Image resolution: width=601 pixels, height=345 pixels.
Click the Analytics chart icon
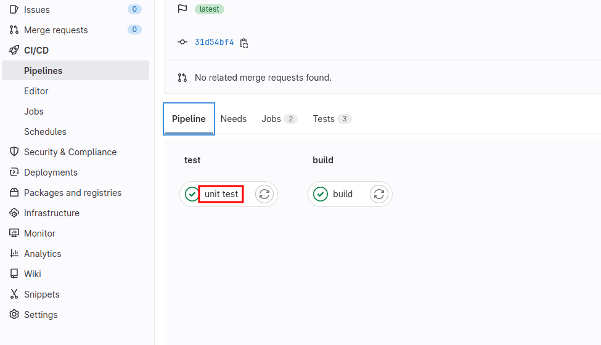pos(14,253)
